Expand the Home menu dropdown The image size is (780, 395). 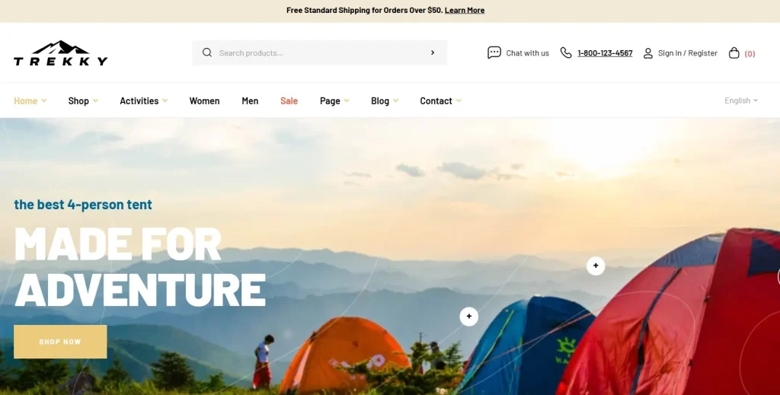30,101
